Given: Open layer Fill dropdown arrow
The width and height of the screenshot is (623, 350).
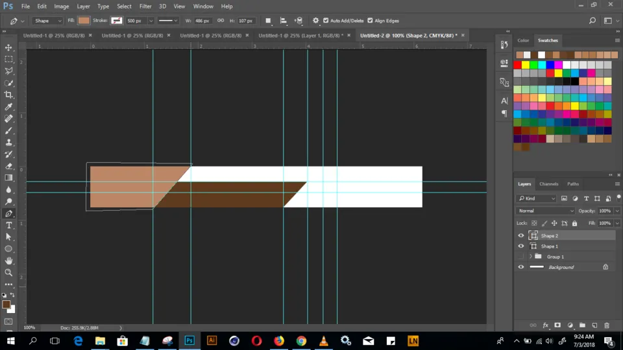Looking at the screenshot, I should pyautogui.click(x=617, y=224).
